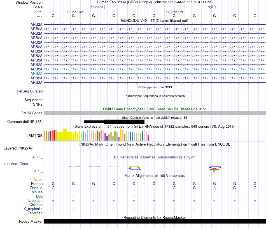Click the '--->' sequence direction label
The image size is (266, 228).
(x=39, y=16)
